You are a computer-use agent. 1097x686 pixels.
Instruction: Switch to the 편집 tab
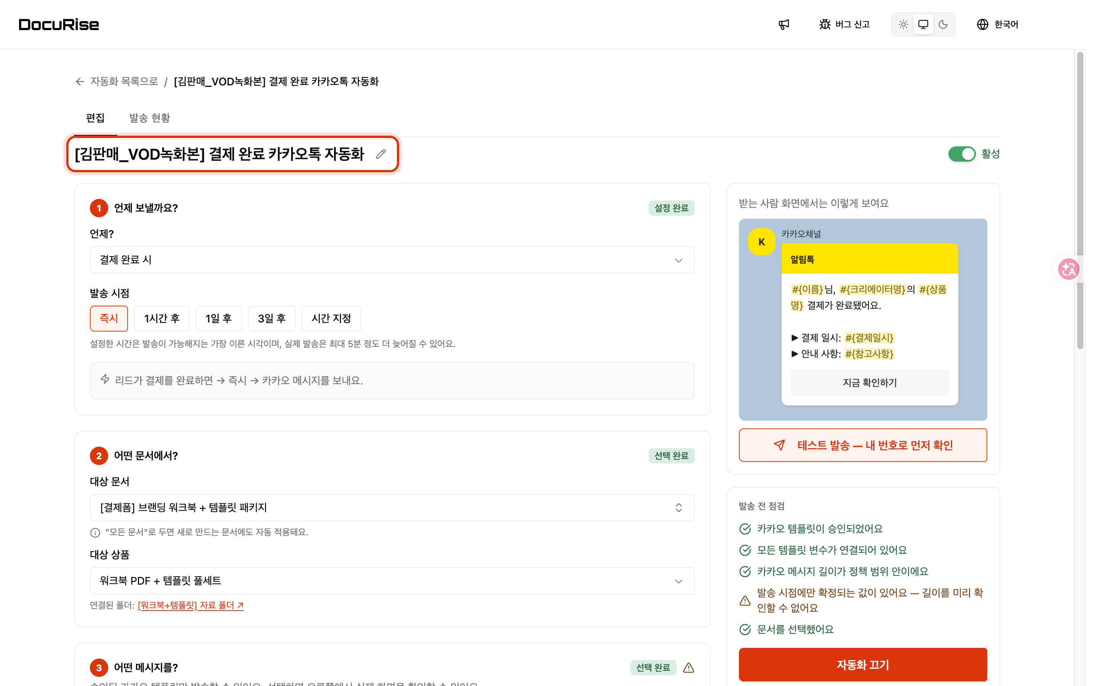pos(95,118)
